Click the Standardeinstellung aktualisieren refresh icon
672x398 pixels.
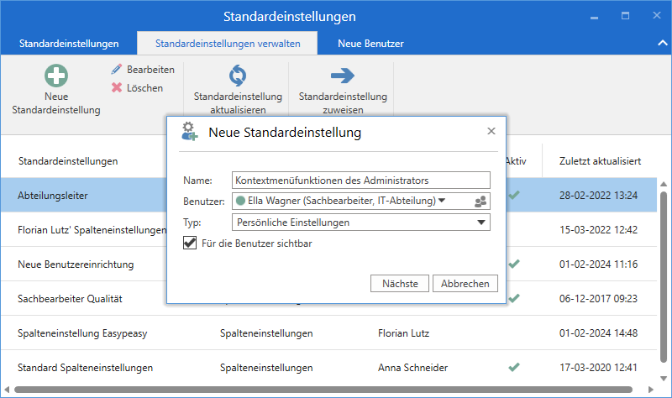[238, 76]
